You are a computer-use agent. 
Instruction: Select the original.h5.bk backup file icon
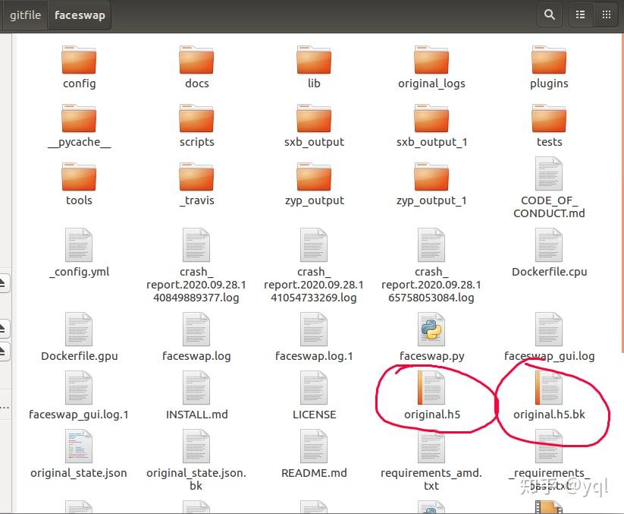pos(549,388)
